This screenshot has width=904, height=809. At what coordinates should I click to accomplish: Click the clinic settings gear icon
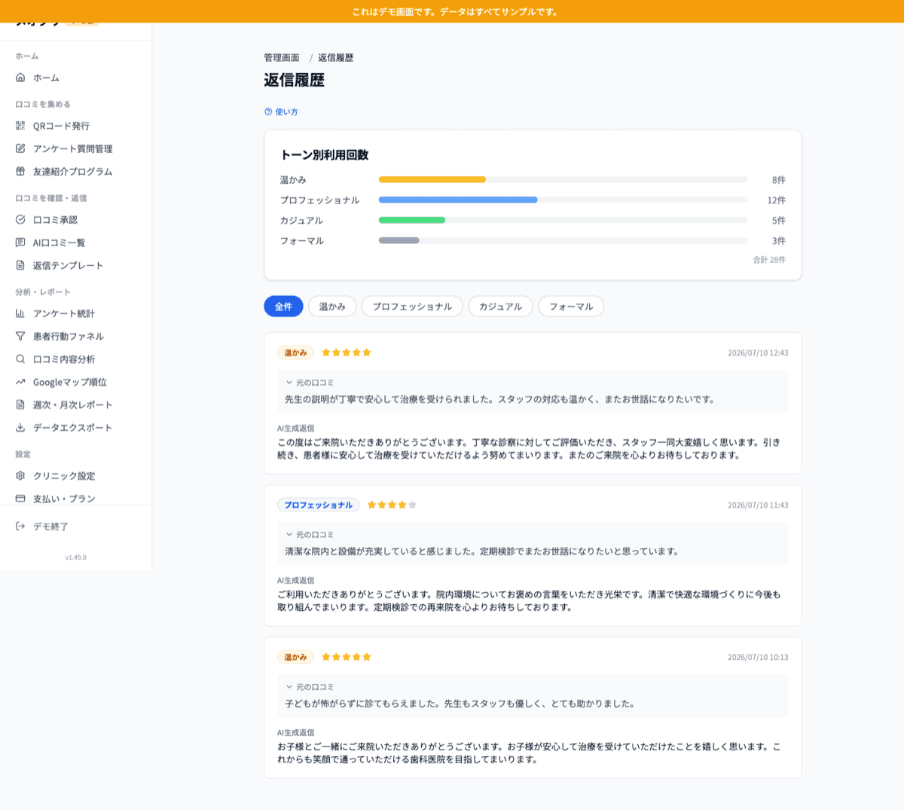(20, 475)
